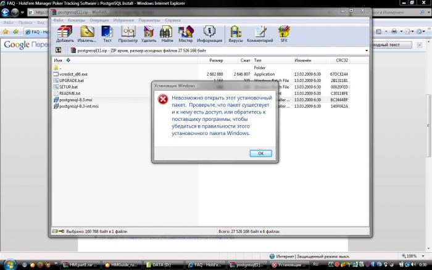Image resolution: width=432 pixels, height=270 pixels.
Task: Click the volume icon in system tray
Action: click(413, 264)
